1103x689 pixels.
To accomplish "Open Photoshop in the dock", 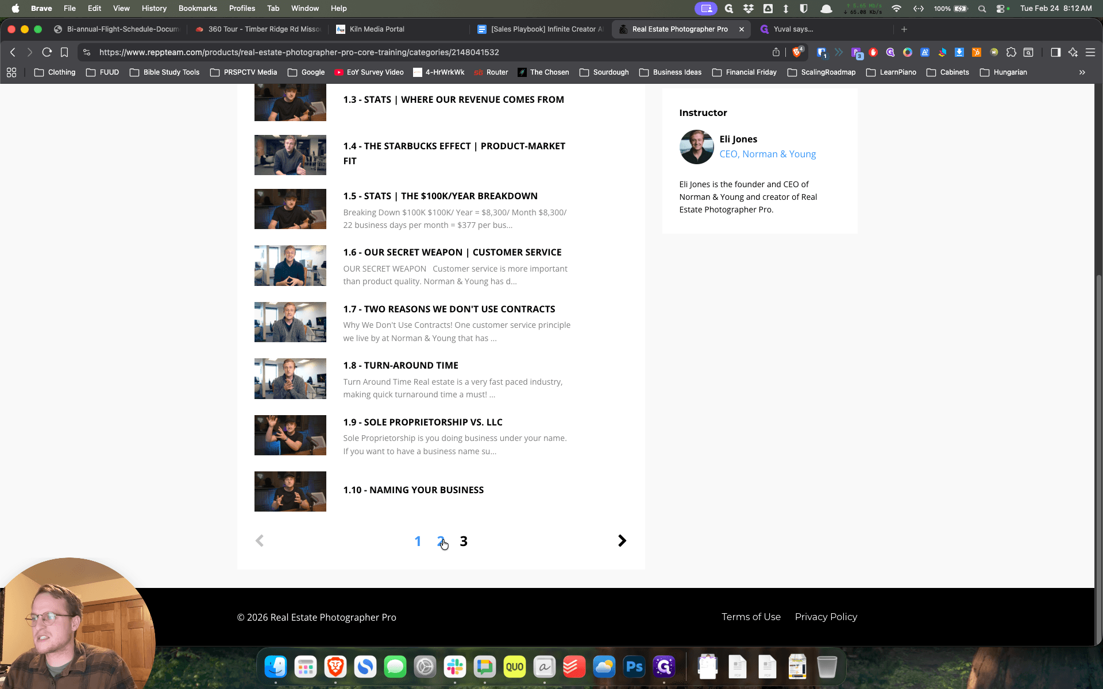I will point(634,667).
